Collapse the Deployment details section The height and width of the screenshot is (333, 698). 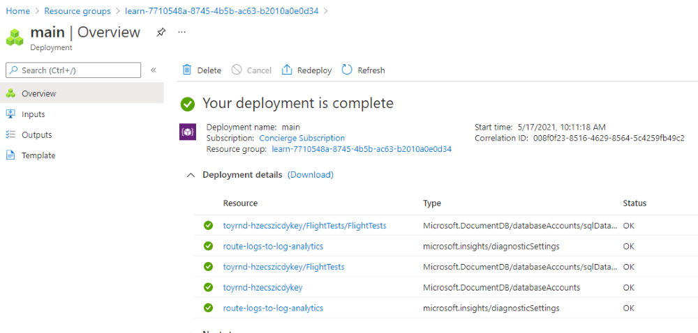point(191,175)
